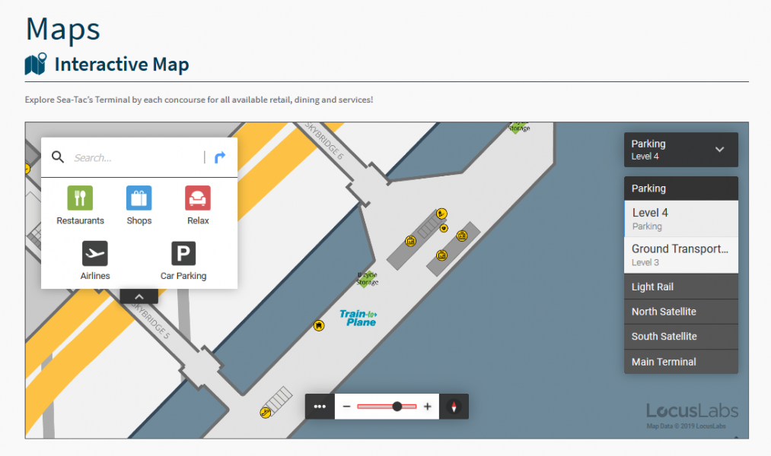
Task: Select the Restaurants category icon
Action: [80, 199]
